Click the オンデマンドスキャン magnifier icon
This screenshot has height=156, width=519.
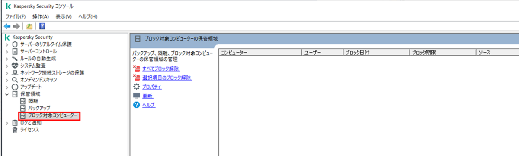pyautogui.click(x=15, y=80)
